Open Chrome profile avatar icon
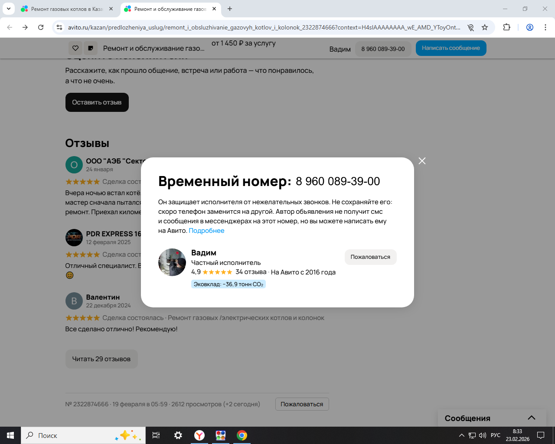 coord(530,27)
